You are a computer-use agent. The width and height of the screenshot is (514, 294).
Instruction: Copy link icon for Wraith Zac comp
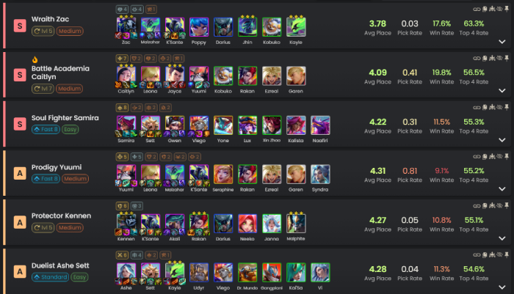(x=477, y=10)
